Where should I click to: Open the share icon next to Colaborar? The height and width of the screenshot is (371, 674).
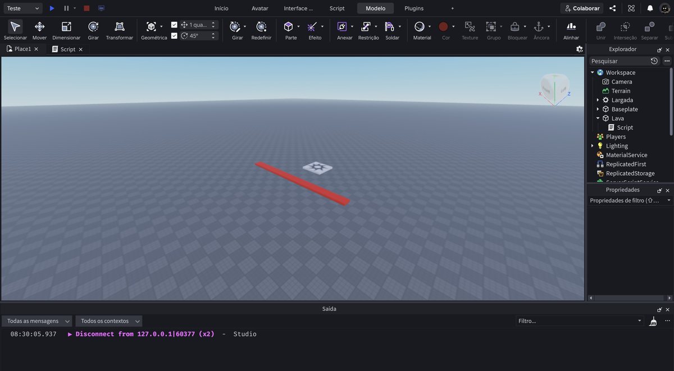[x=613, y=8]
